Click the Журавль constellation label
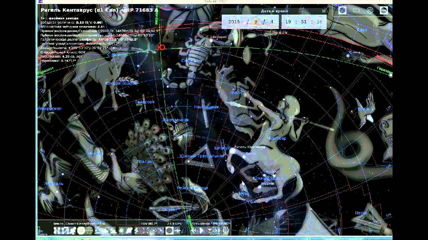428x240 pixels. point(54,184)
